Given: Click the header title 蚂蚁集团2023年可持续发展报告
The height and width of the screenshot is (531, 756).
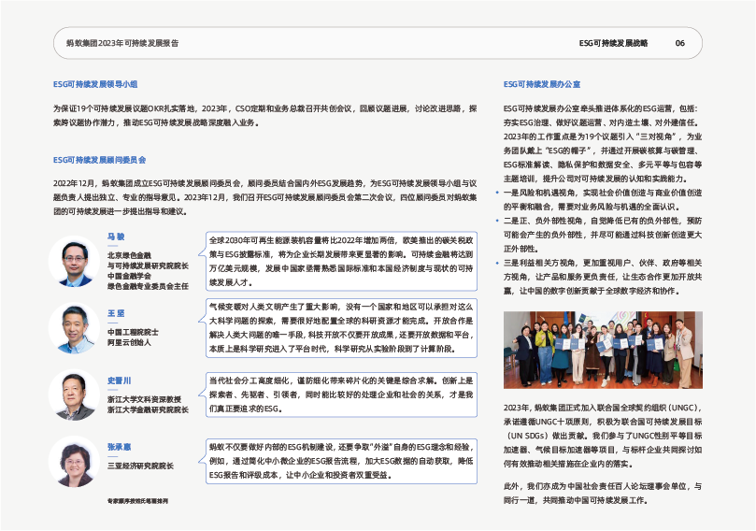Looking at the screenshot, I should (122, 43).
